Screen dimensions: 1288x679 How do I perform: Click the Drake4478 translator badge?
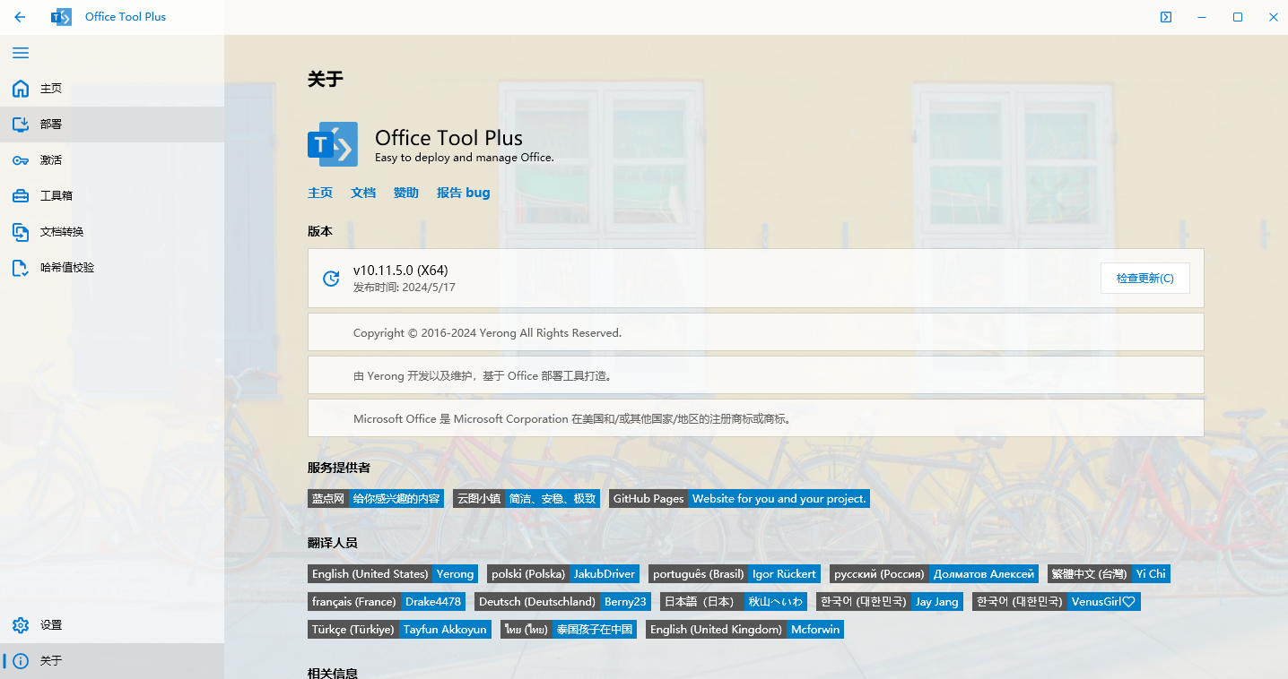coord(387,602)
